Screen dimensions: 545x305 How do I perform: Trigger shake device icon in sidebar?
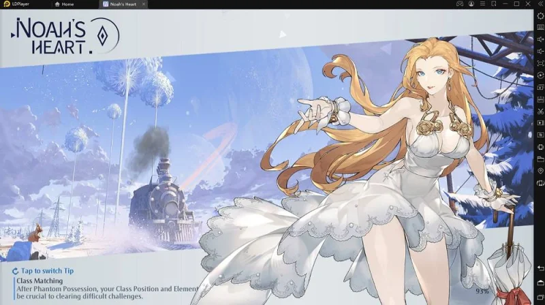point(540,147)
